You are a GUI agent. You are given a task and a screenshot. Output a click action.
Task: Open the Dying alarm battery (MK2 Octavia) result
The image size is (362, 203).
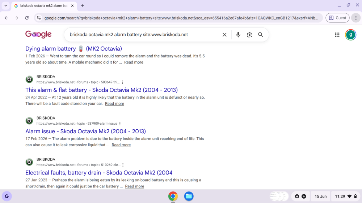pyautogui.click(x=73, y=49)
